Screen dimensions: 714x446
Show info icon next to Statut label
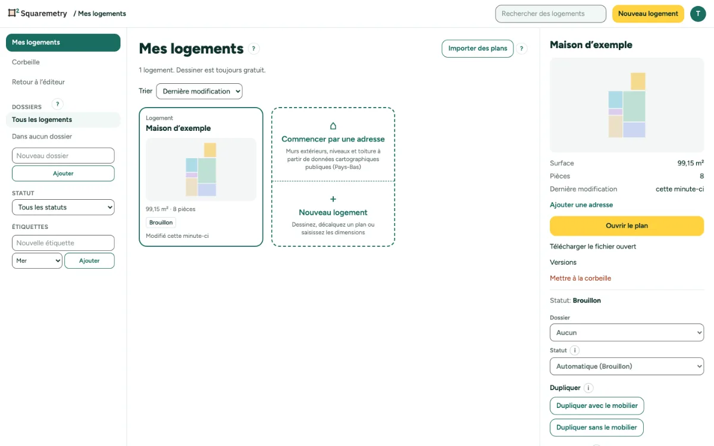(x=575, y=350)
